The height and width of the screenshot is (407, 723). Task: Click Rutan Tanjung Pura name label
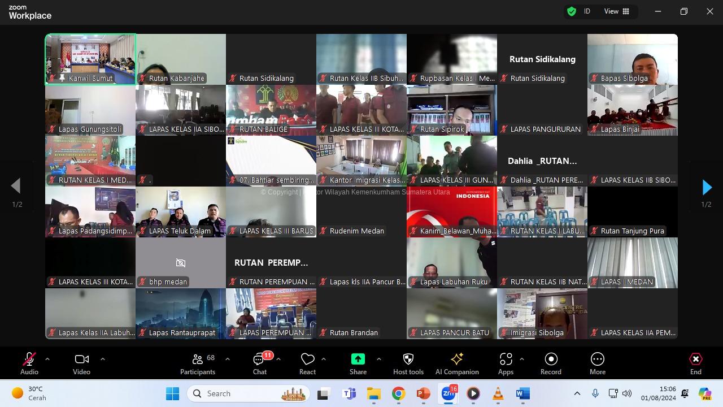point(633,231)
